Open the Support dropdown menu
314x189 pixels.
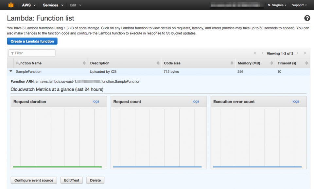pyautogui.click(x=299, y=5)
